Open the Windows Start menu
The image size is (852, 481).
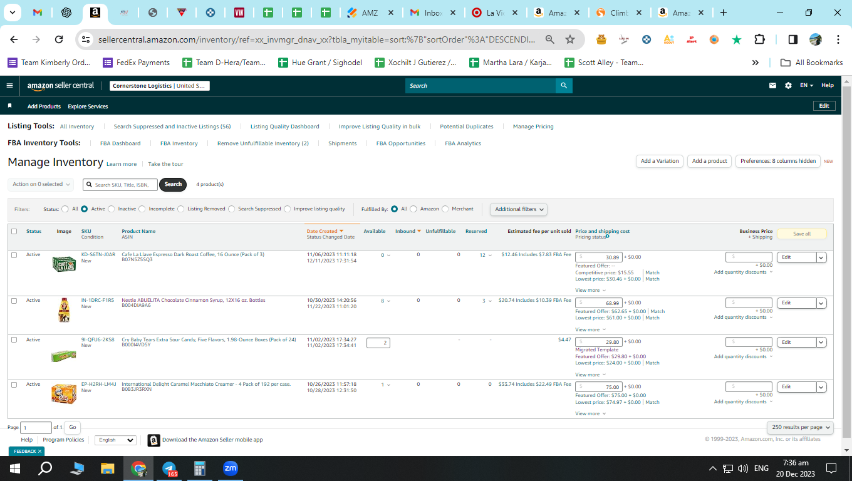(15, 468)
